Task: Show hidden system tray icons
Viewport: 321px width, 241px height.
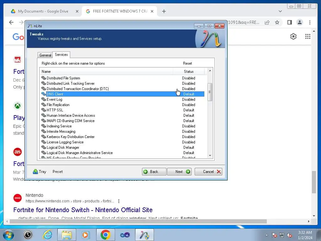Action: (x=266, y=235)
